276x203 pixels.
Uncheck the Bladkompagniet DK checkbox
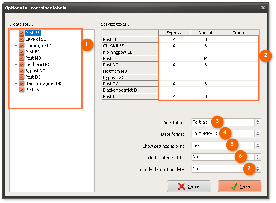click(x=22, y=83)
